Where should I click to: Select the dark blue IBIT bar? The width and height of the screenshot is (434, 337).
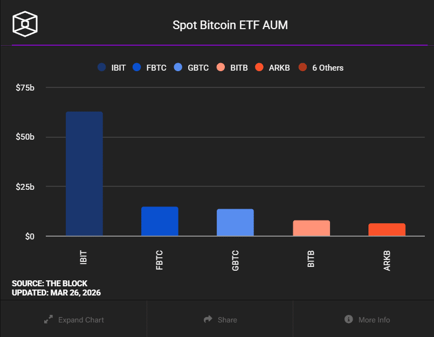(x=85, y=174)
